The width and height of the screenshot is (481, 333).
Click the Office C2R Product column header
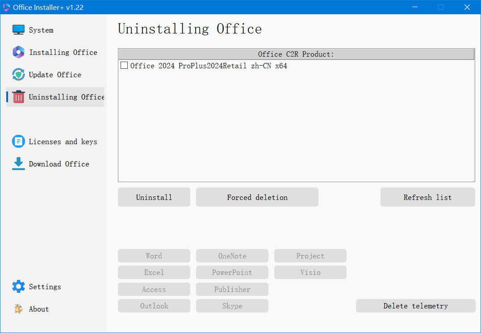point(297,54)
